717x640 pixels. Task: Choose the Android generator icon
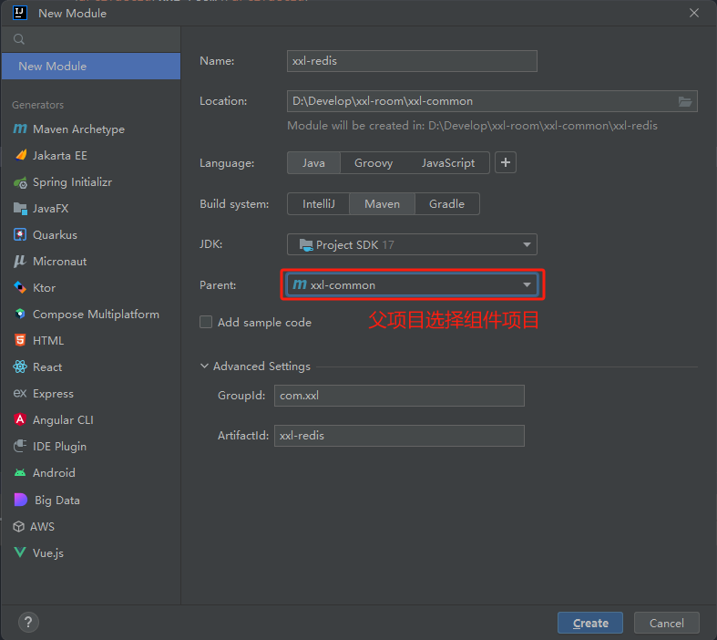click(x=20, y=472)
